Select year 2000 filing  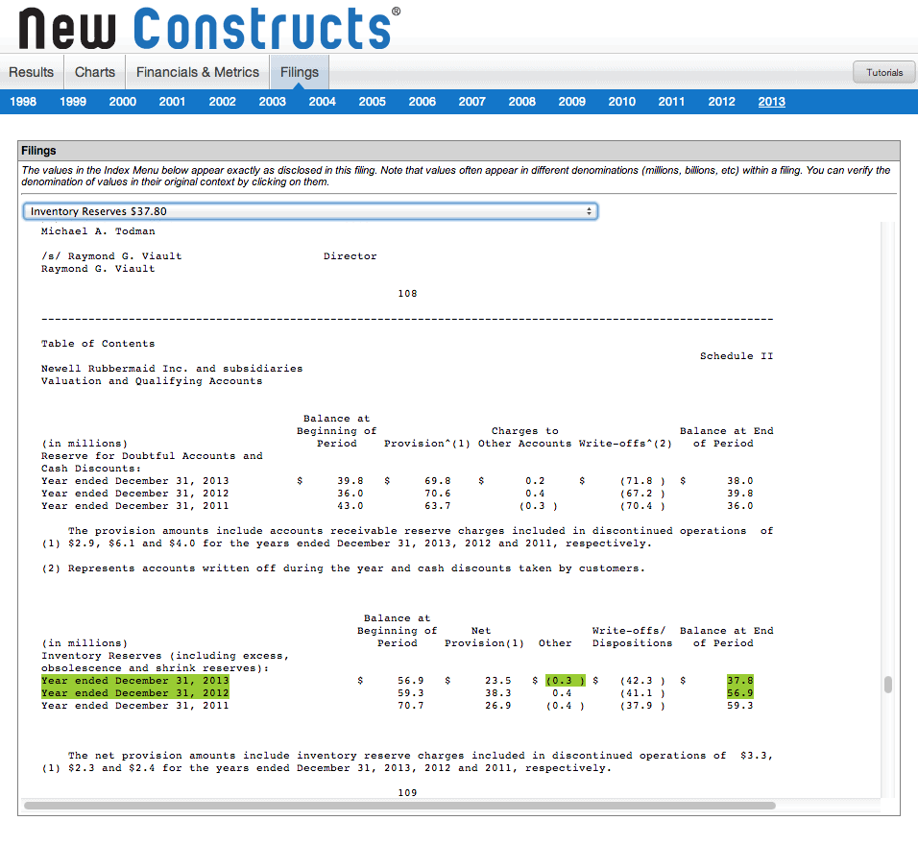[122, 102]
